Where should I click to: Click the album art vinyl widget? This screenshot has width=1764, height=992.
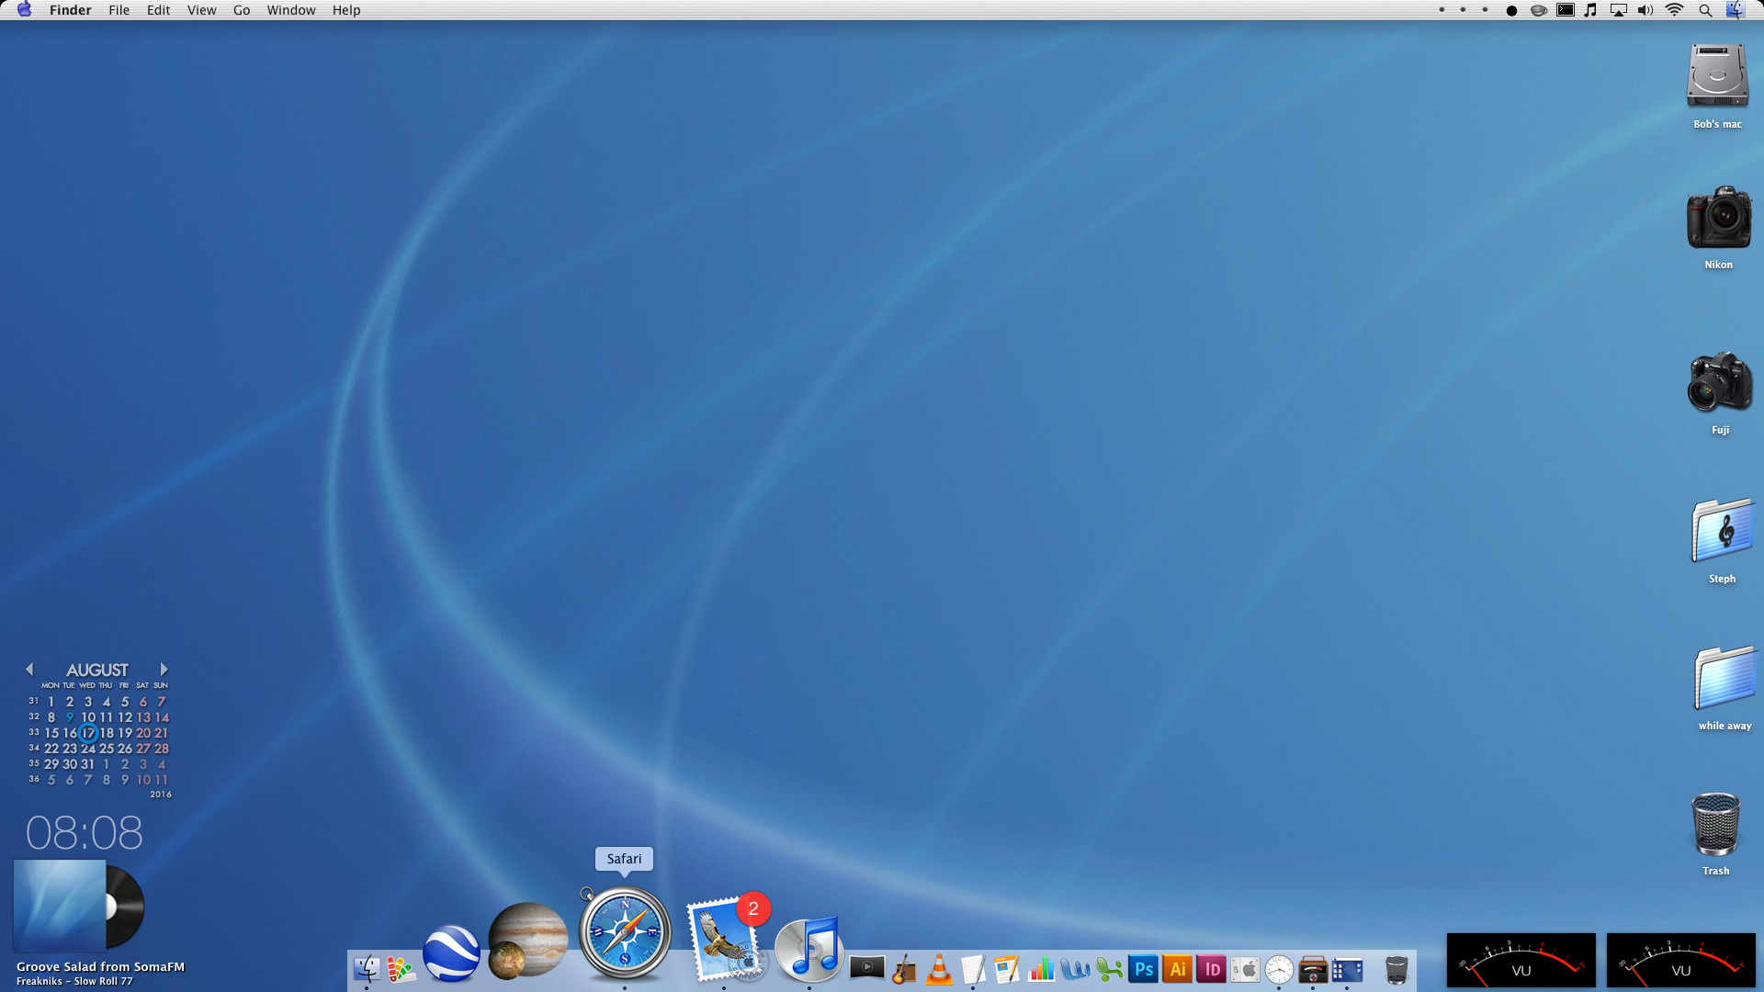(x=79, y=907)
